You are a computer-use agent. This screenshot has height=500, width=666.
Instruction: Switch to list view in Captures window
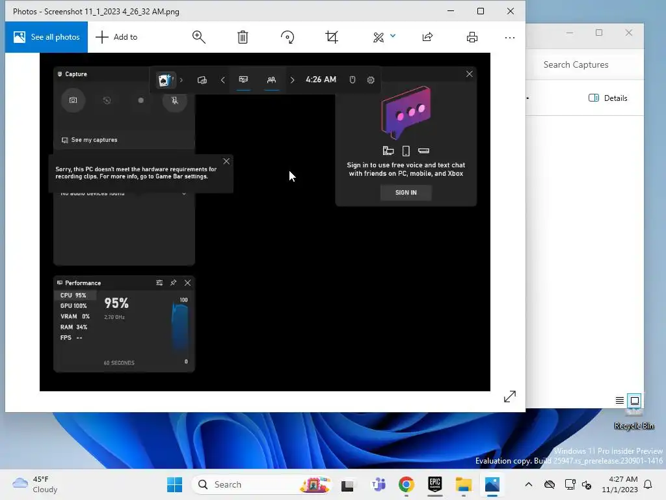tap(620, 400)
